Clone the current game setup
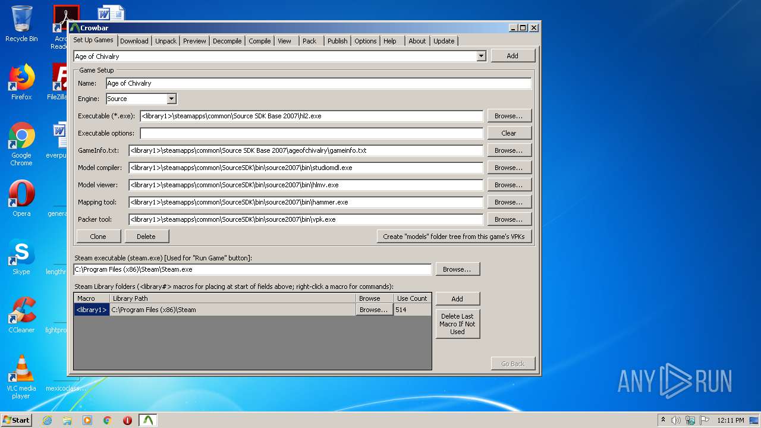Screen dimensions: 761x428 (x=98, y=237)
